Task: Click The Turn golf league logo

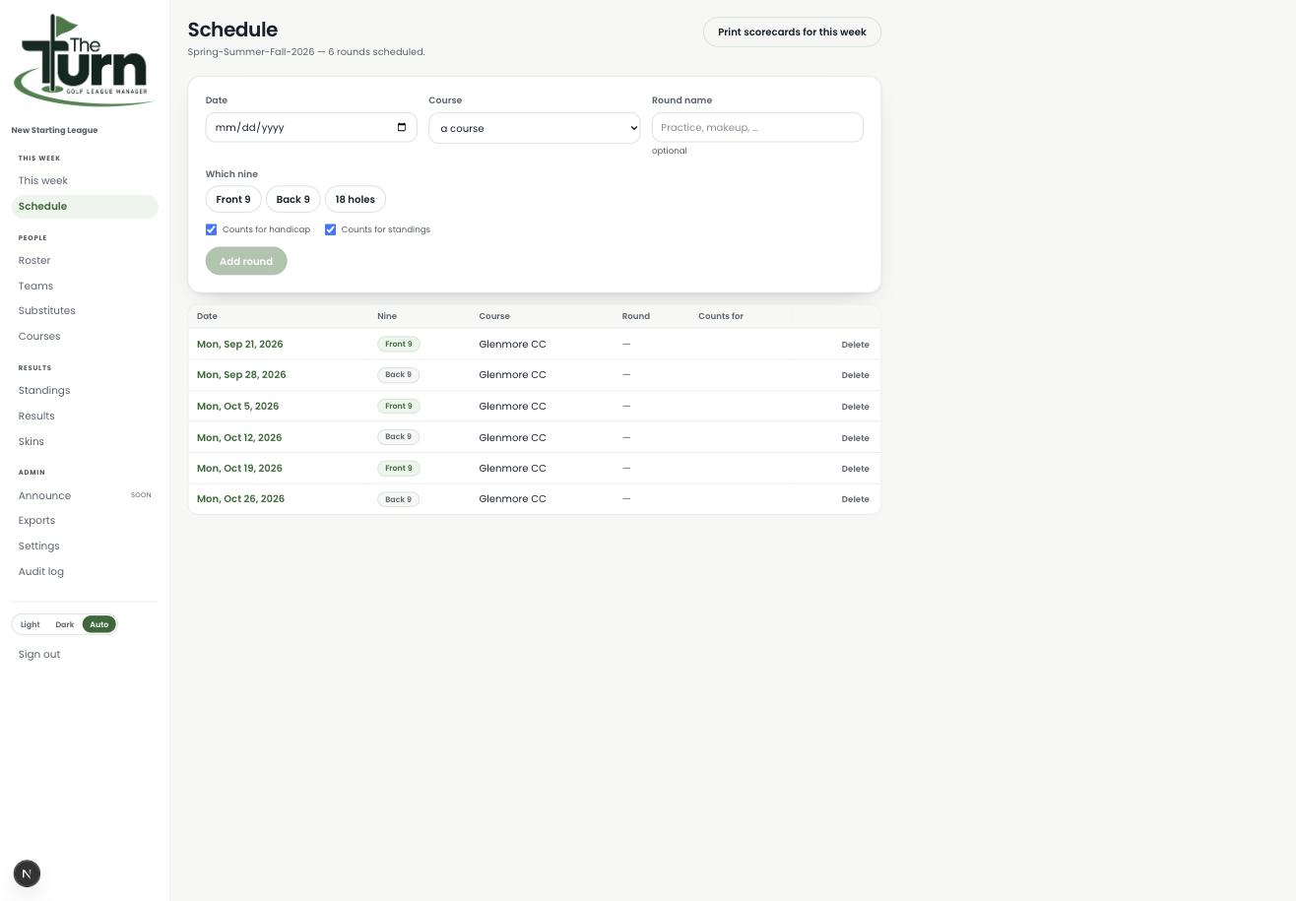Action: (x=85, y=59)
